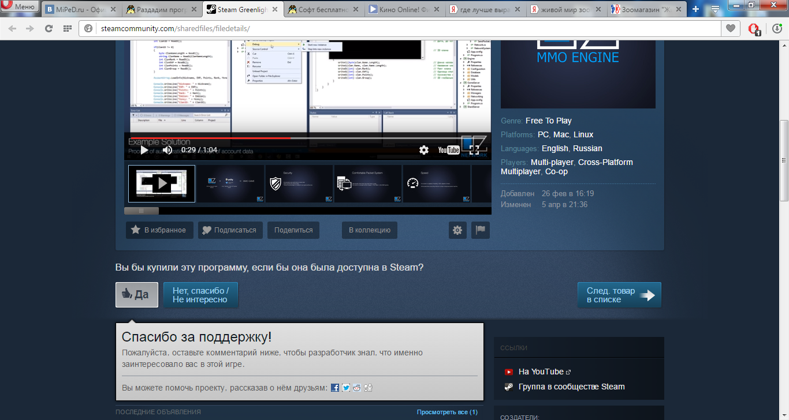The image size is (789, 420).
Task: Filter by the Free To Play genre link
Action: (x=549, y=121)
